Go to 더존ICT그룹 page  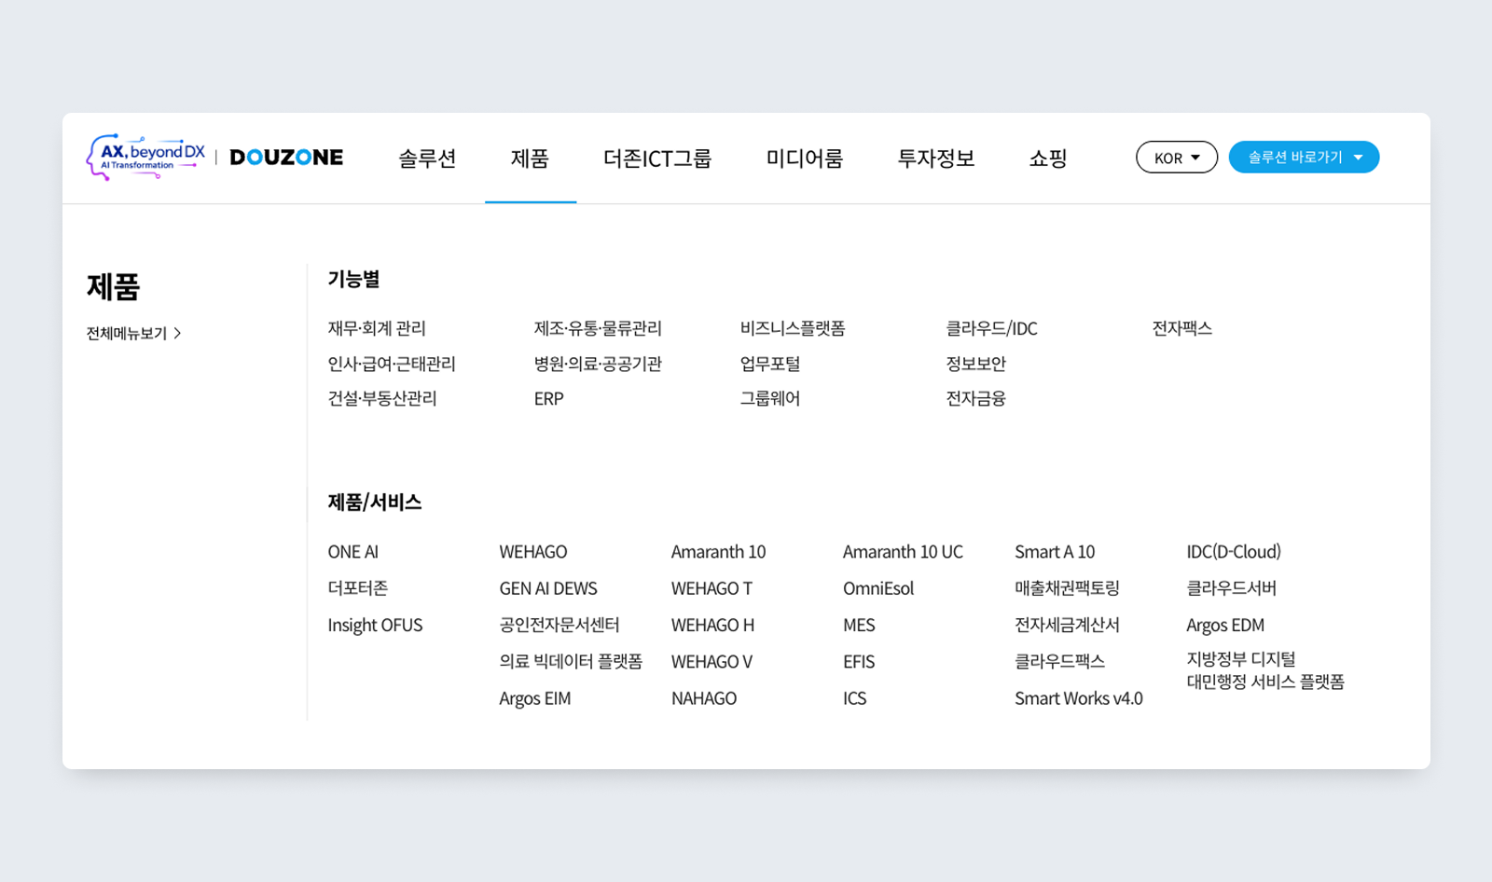(657, 158)
